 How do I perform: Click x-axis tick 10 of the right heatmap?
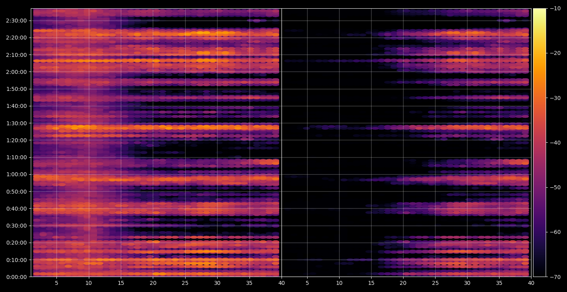tap(339, 283)
